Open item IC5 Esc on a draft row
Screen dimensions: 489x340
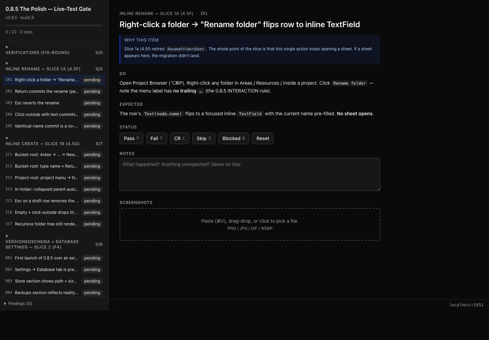click(54, 201)
